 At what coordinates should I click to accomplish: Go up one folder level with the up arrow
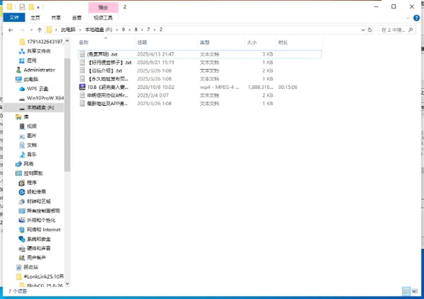coord(39,30)
